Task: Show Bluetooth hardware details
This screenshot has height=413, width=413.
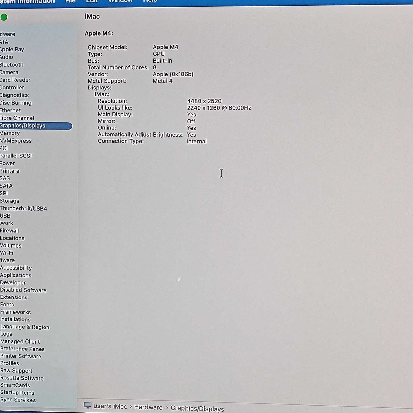Action: tap(12, 65)
